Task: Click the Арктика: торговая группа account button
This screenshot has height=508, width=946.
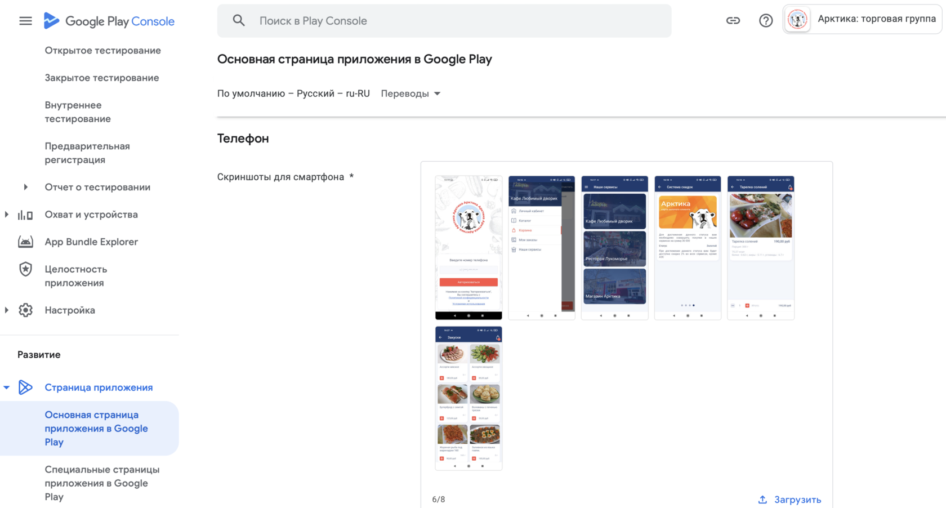Action: [863, 20]
